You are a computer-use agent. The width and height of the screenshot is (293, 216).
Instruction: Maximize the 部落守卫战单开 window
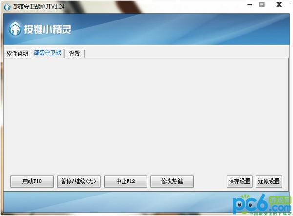[x=262, y=4]
